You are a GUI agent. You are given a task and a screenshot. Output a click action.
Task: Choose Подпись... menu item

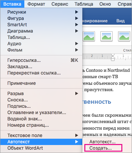click(x=41, y=106)
